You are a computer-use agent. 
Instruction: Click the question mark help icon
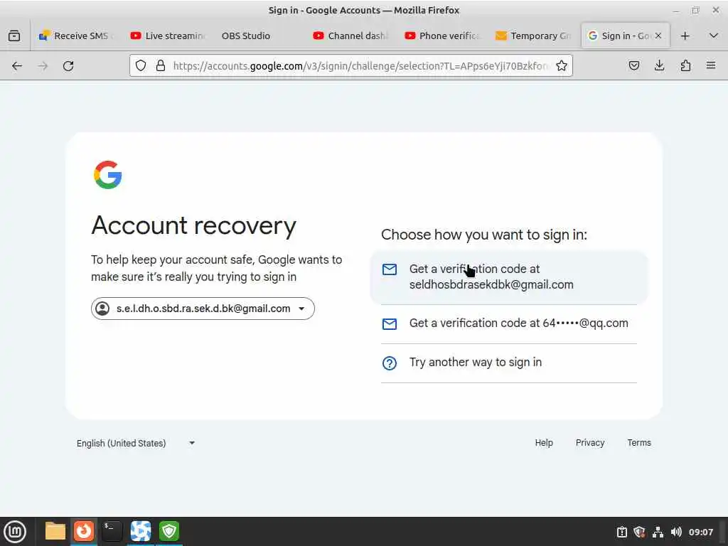click(390, 363)
